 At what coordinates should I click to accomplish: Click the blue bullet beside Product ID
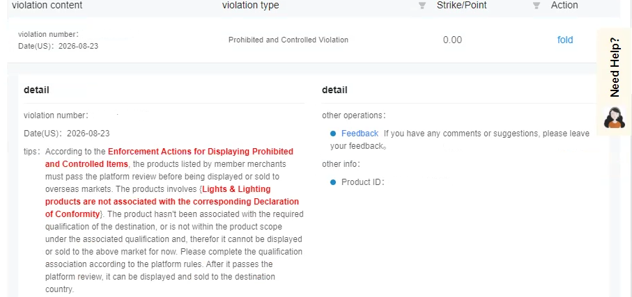[x=333, y=182]
